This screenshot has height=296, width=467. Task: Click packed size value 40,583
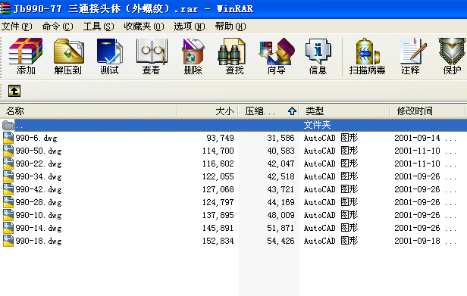click(x=281, y=151)
